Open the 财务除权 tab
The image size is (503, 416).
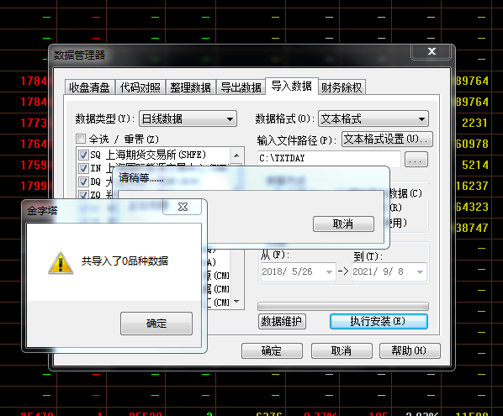342,87
